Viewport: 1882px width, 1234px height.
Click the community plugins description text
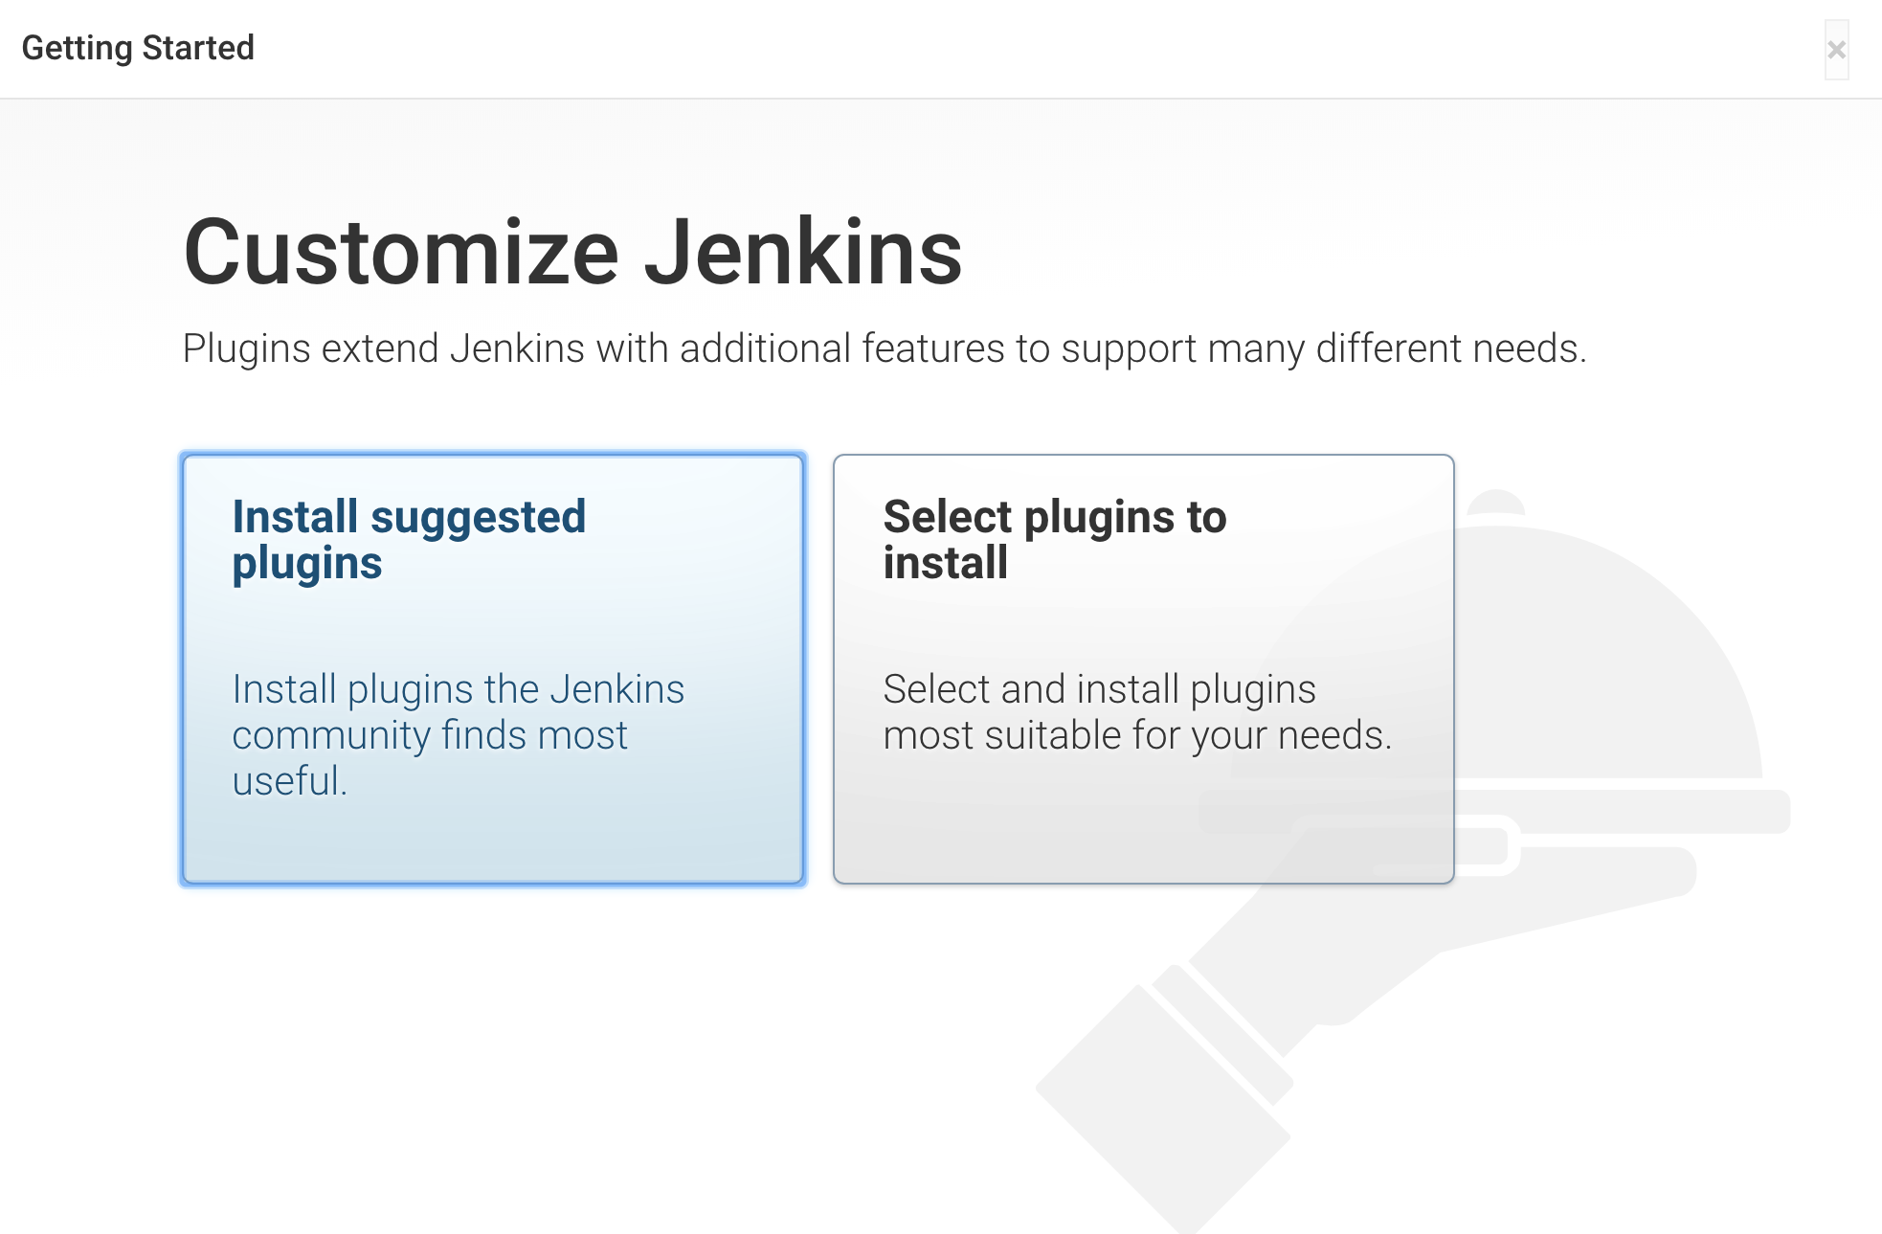pyautogui.click(x=458, y=735)
